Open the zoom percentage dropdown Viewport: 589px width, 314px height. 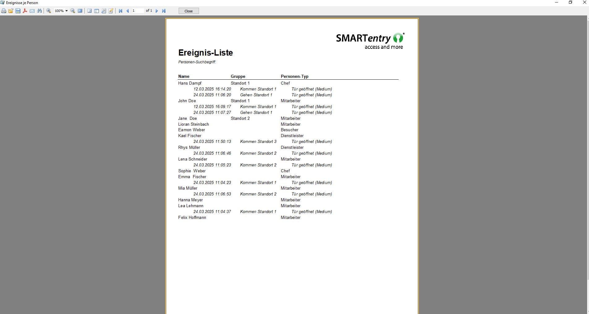point(66,11)
